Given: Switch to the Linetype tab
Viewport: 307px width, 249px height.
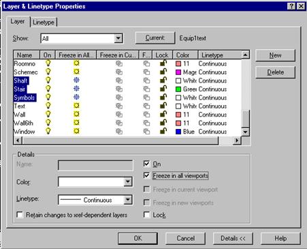Looking at the screenshot, I should pyautogui.click(x=44, y=23).
